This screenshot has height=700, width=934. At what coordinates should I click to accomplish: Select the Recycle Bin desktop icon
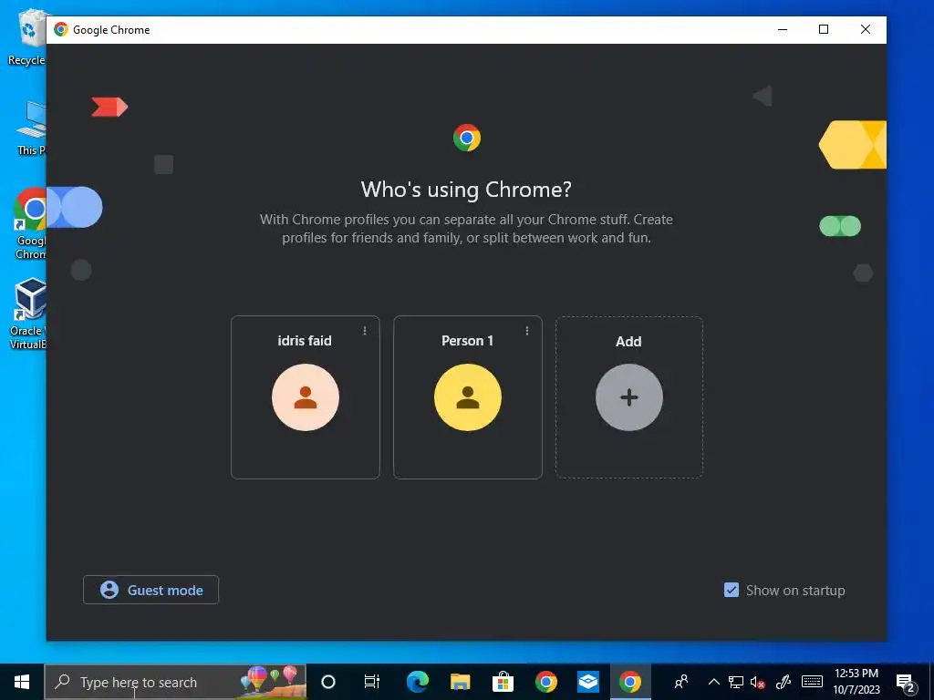[x=26, y=38]
